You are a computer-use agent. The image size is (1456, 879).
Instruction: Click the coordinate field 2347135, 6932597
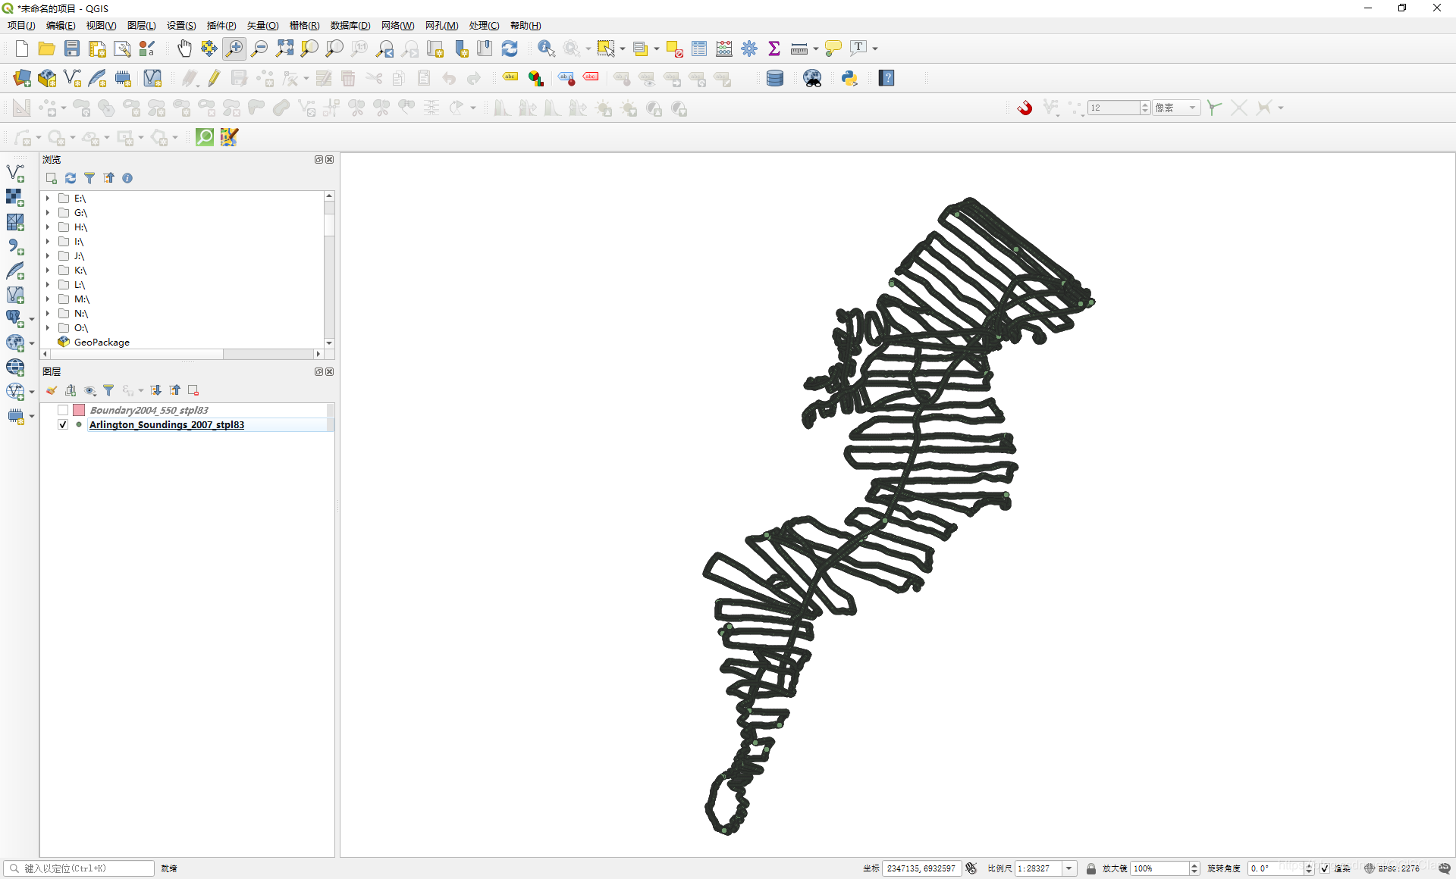pyautogui.click(x=922, y=868)
